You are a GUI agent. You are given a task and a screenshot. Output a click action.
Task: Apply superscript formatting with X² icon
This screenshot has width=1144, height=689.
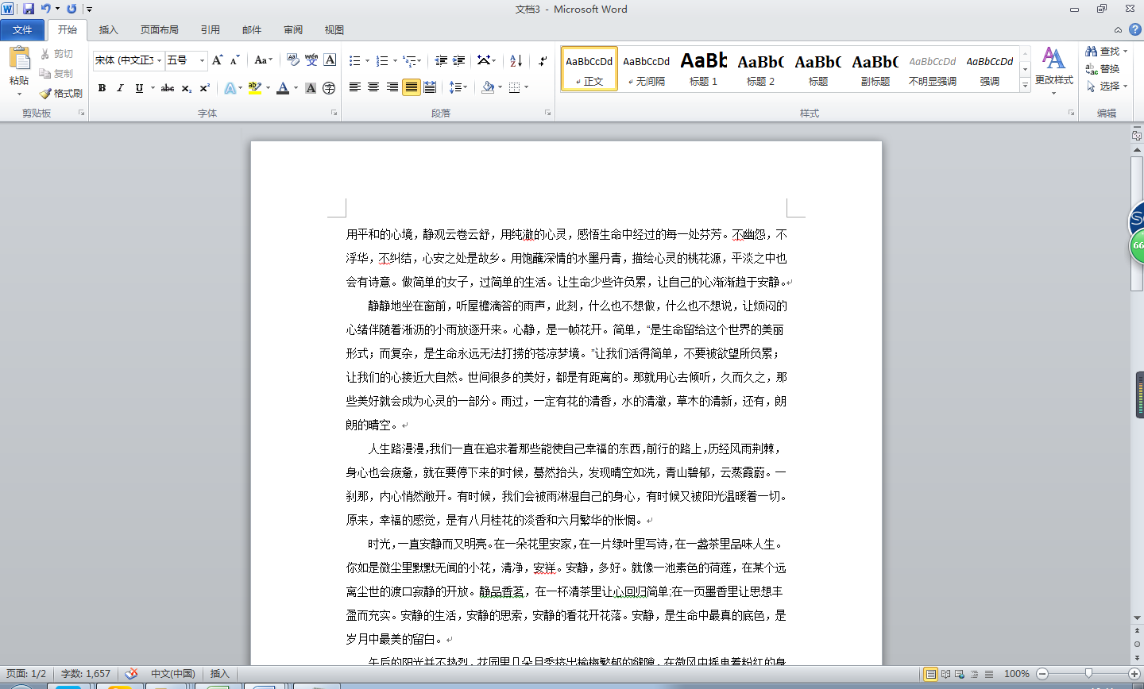click(204, 88)
